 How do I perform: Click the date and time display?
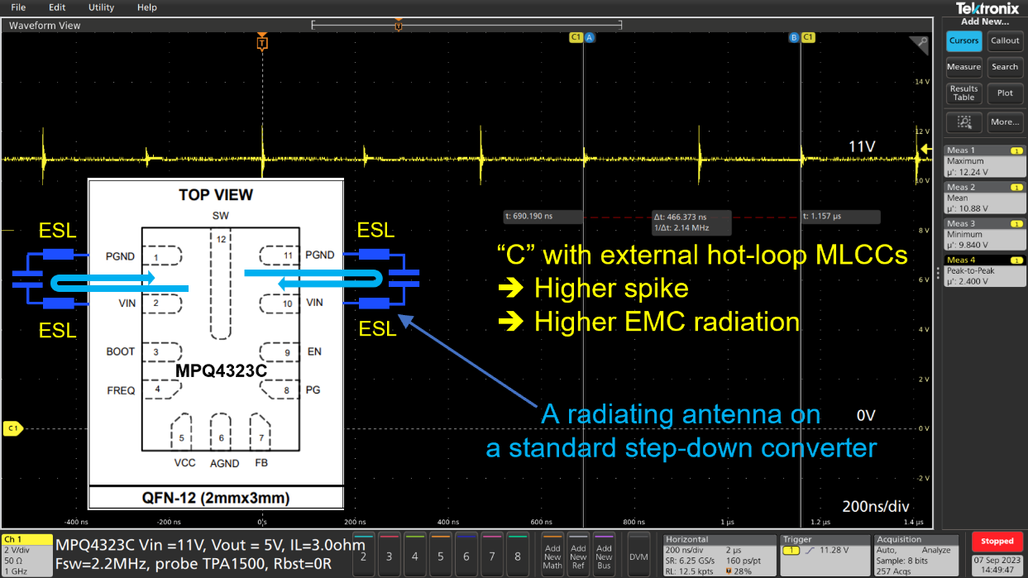tap(997, 564)
